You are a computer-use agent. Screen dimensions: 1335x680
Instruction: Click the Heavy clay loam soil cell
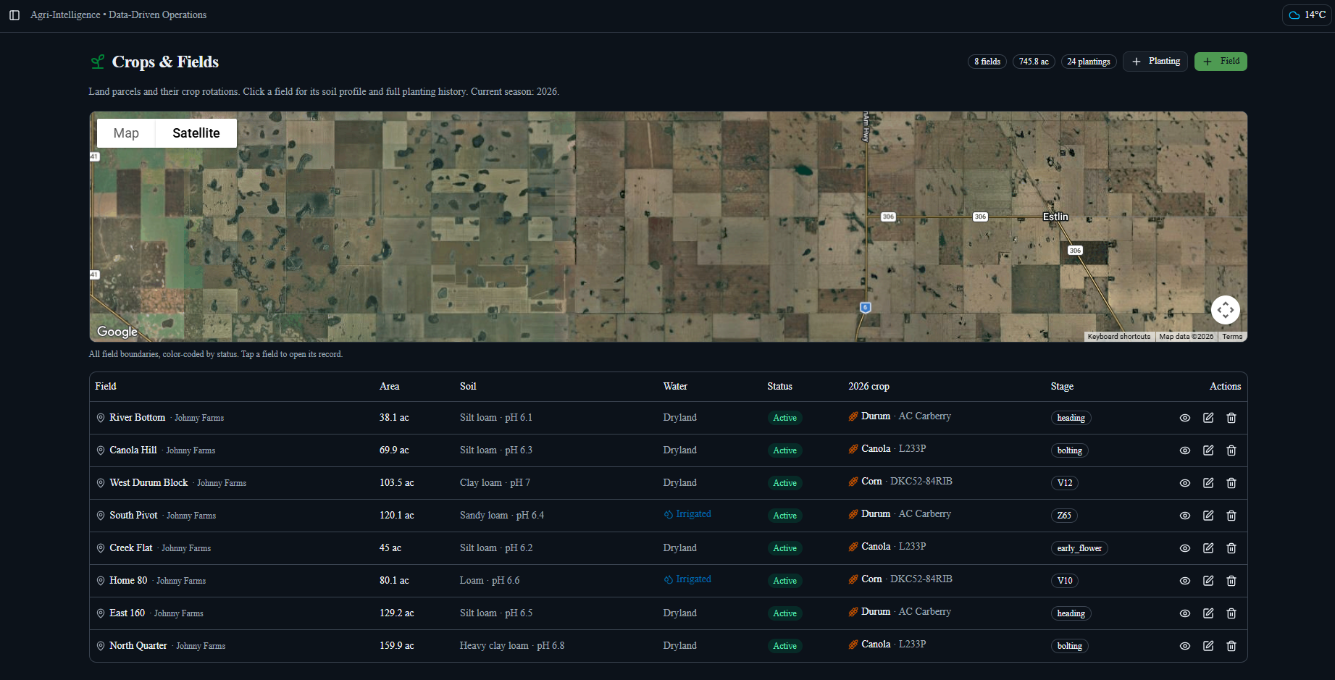pos(512,646)
